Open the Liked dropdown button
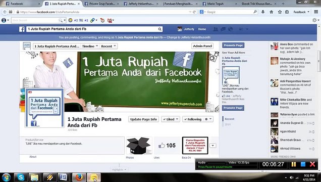The width and height of the screenshot is (321, 182). click(x=171, y=119)
